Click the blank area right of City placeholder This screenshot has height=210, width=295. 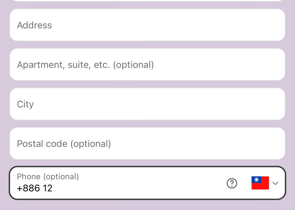[159, 104]
